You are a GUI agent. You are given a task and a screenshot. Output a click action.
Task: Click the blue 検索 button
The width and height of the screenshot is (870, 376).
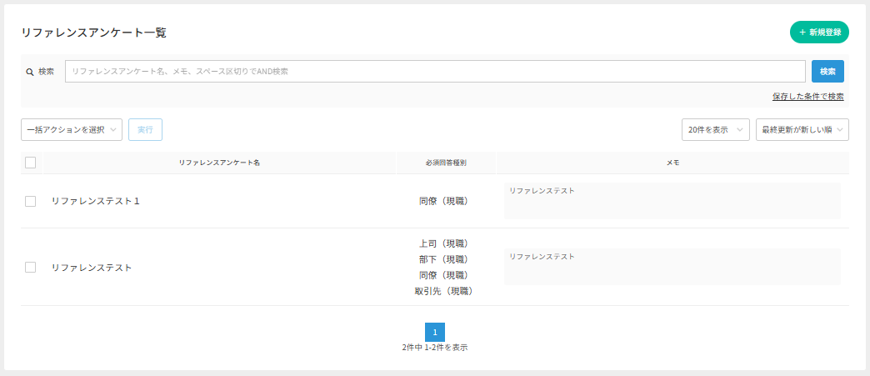[827, 72]
